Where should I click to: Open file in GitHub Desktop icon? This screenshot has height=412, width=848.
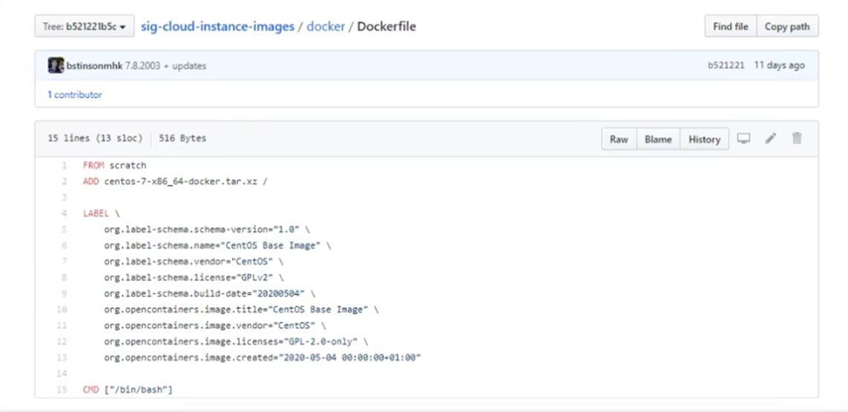click(x=744, y=139)
